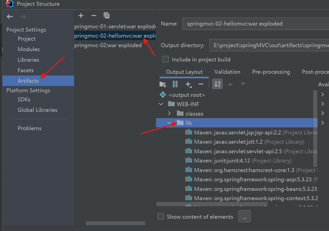Expand first available element beside output root
Screen dimensions: 329x231
point(322,95)
